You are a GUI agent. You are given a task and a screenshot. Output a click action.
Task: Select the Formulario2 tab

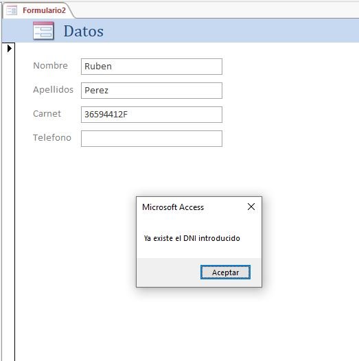[x=38, y=10]
